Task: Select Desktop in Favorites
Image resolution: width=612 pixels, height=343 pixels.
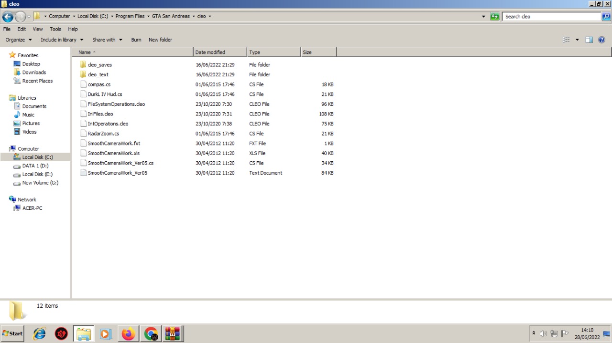Action: [31, 64]
